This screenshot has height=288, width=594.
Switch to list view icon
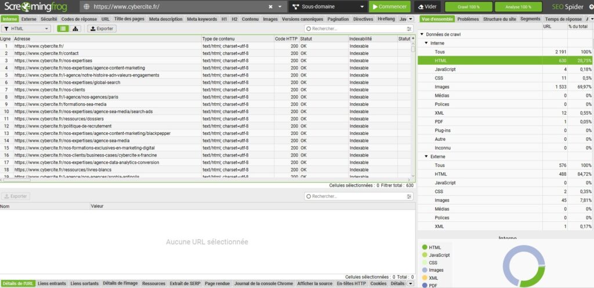tap(63, 29)
